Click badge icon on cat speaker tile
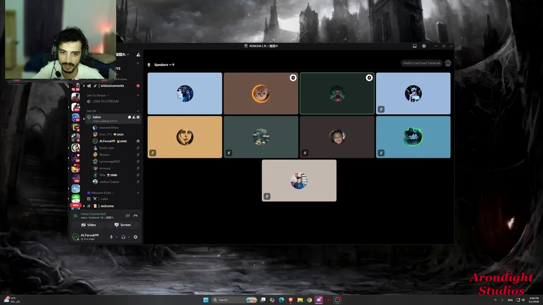 pyautogui.click(x=293, y=78)
